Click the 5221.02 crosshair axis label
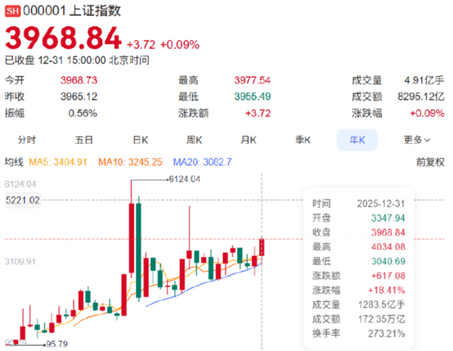The width and height of the screenshot is (453, 351). tap(23, 200)
